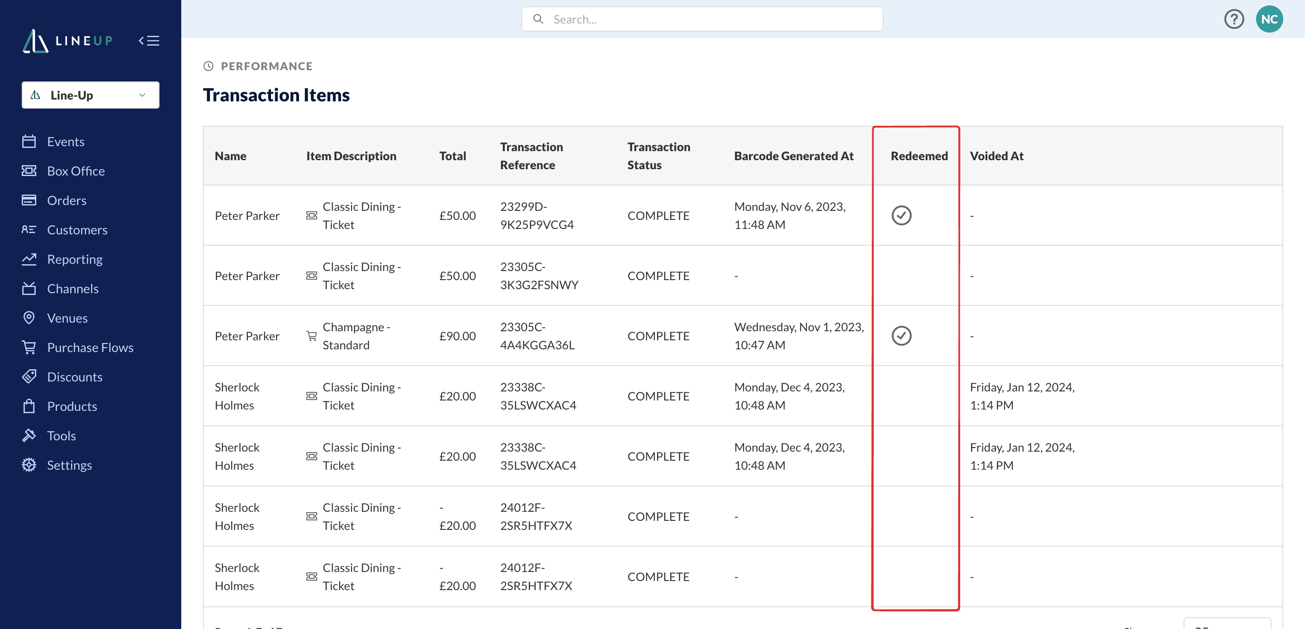Click ticket icon in 23305C-3K3G2FSNWY row
This screenshot has height=629, width=1305.
click(x=312, y=275)
